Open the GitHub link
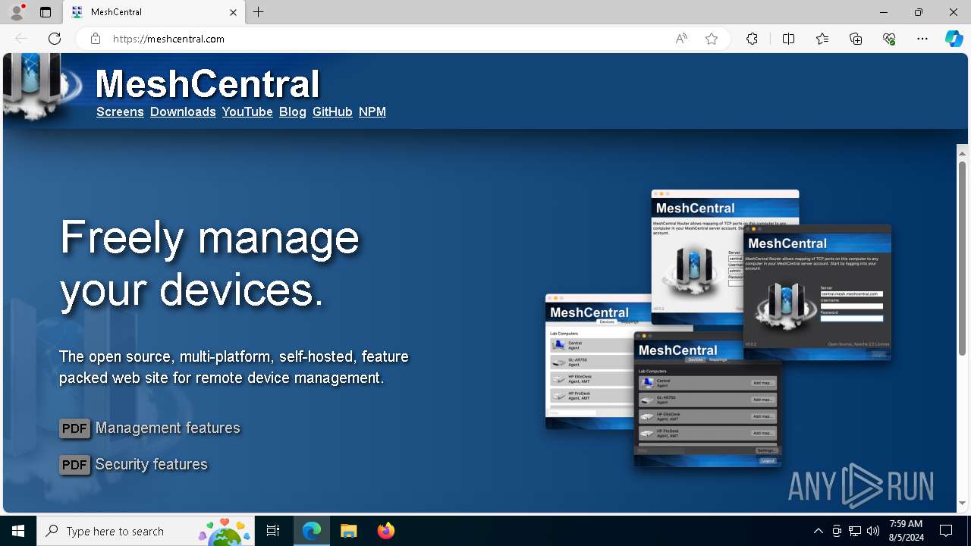The width and height of the screenshot is (971, 546). click(x=332, y=111)
